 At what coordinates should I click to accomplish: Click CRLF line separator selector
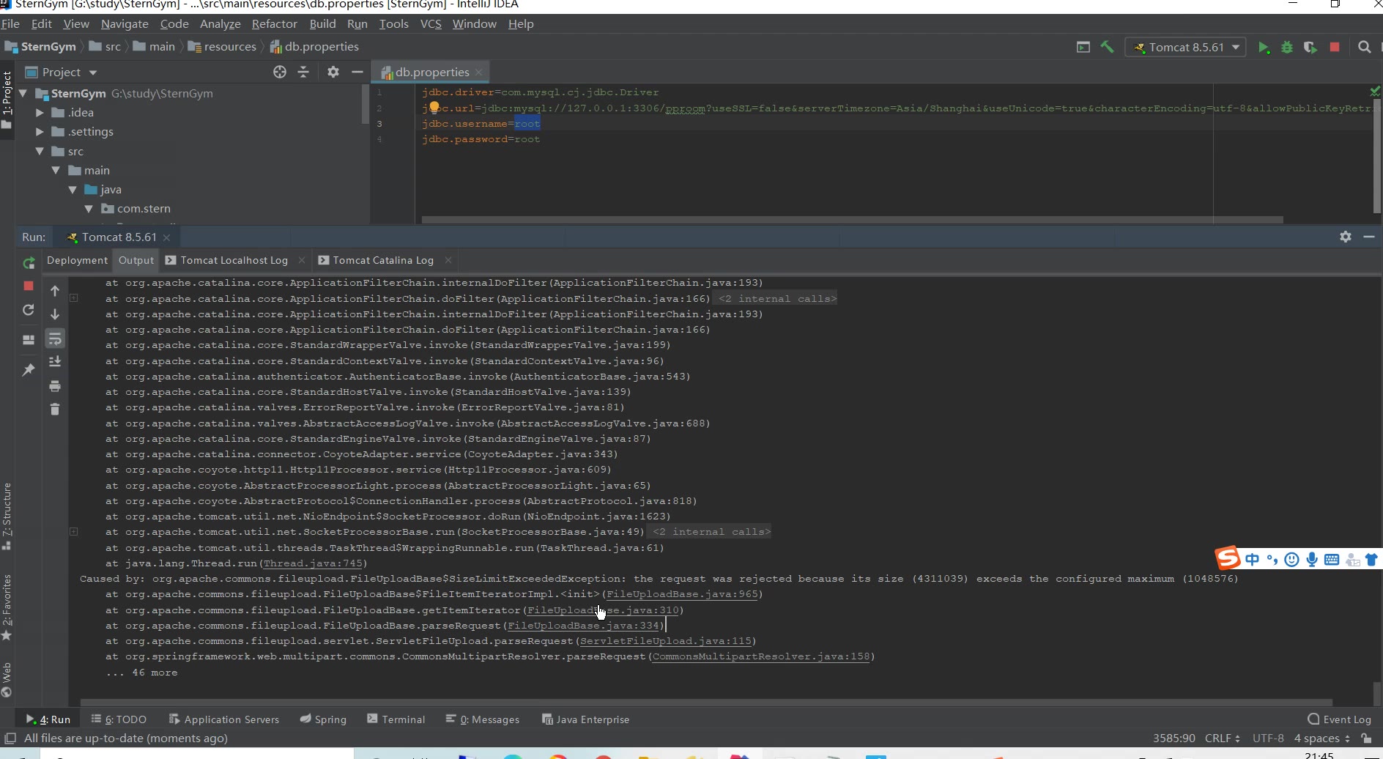1222,738
